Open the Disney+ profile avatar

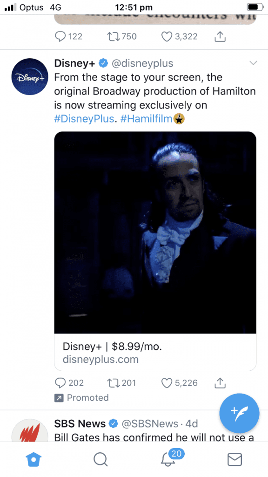pos(29,76)
